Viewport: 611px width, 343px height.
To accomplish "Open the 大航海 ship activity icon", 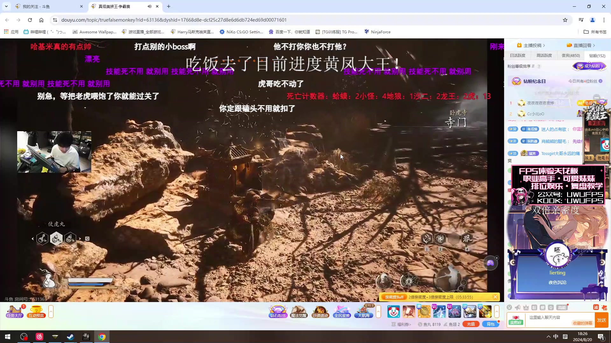I will (x=364, y=312).
